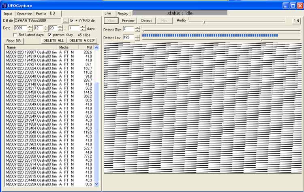
Task: Click the Detect button
Action: point(146,21)
